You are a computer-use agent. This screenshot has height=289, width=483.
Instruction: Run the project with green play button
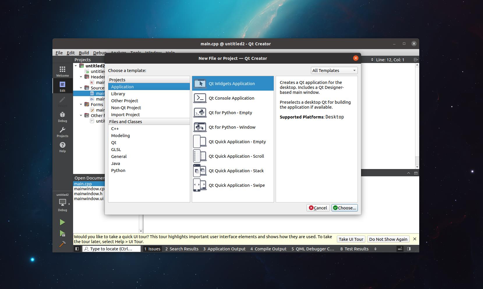[x=62, y=222]
